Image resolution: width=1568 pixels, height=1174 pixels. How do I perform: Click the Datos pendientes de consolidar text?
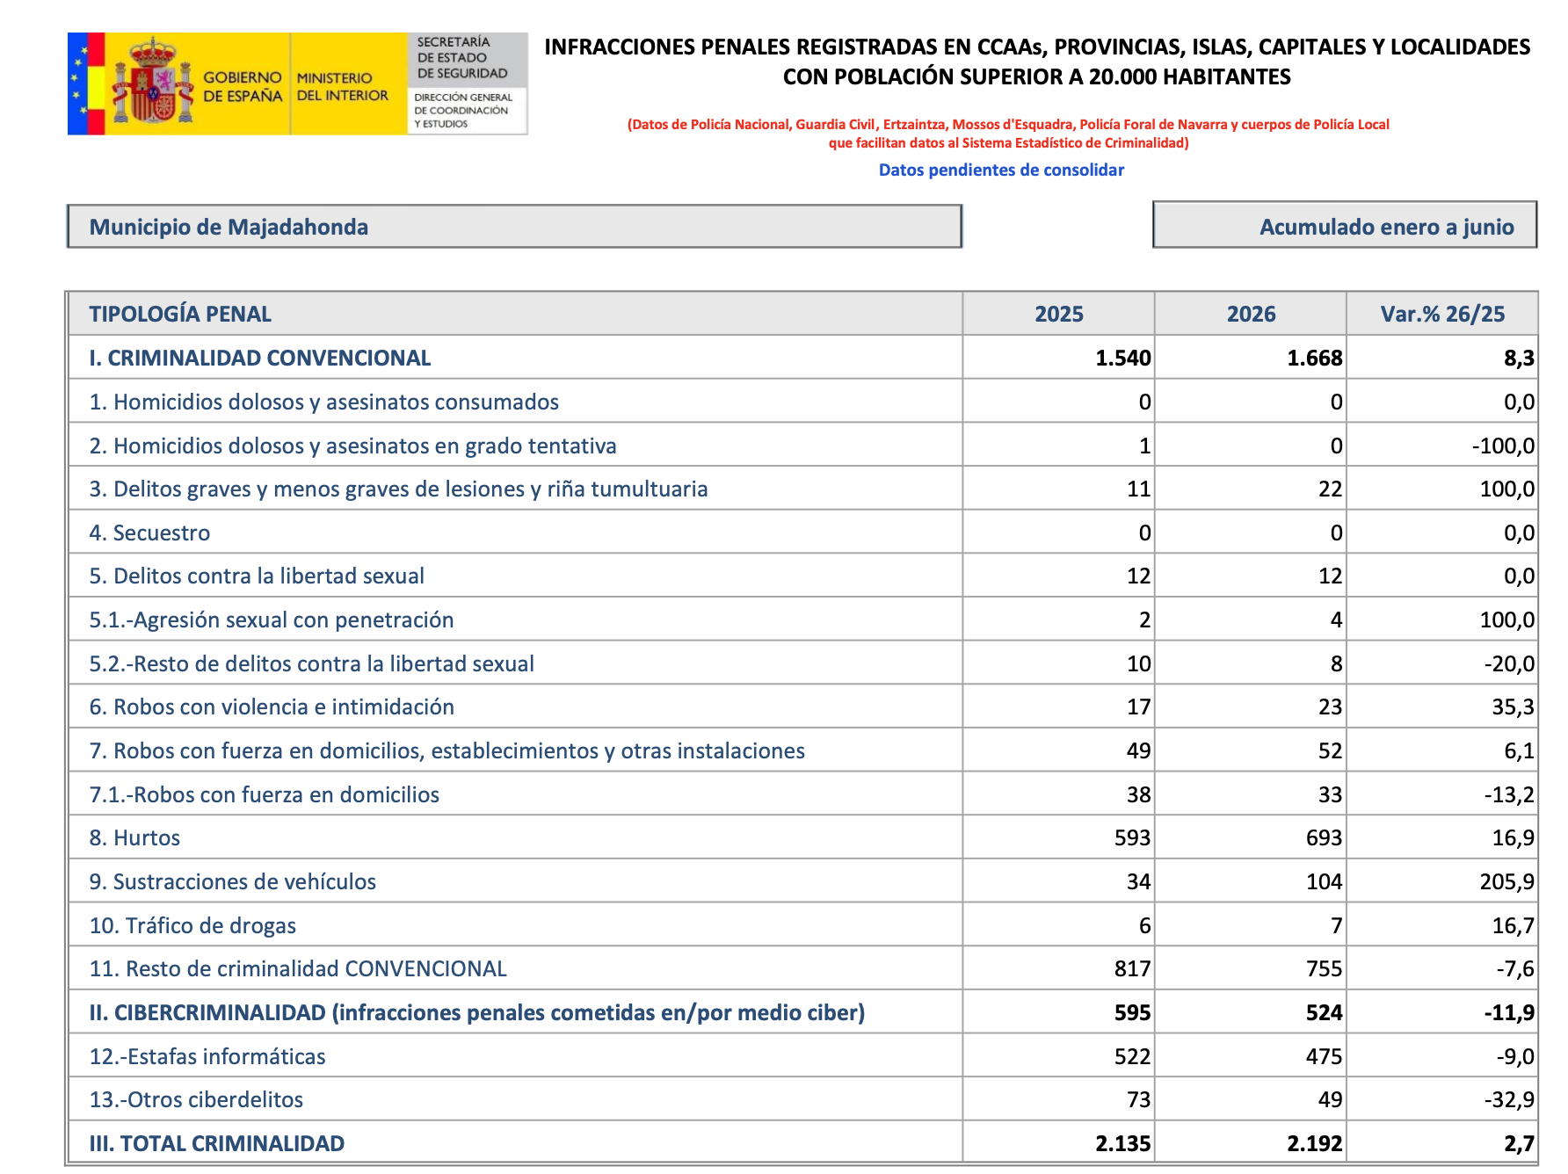click(1001, 170)
